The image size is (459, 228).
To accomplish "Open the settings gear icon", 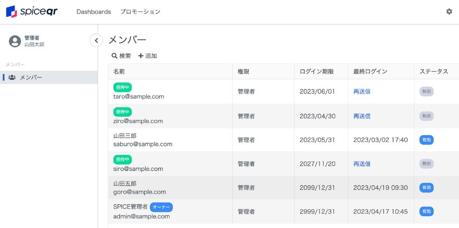I will coord(449,11).
